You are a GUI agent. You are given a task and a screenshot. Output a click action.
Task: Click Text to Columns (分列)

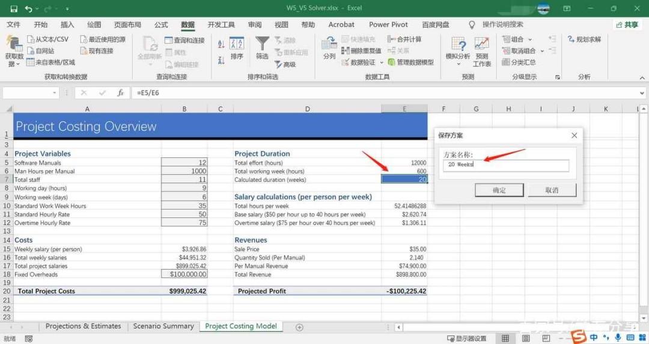point(329,48)
